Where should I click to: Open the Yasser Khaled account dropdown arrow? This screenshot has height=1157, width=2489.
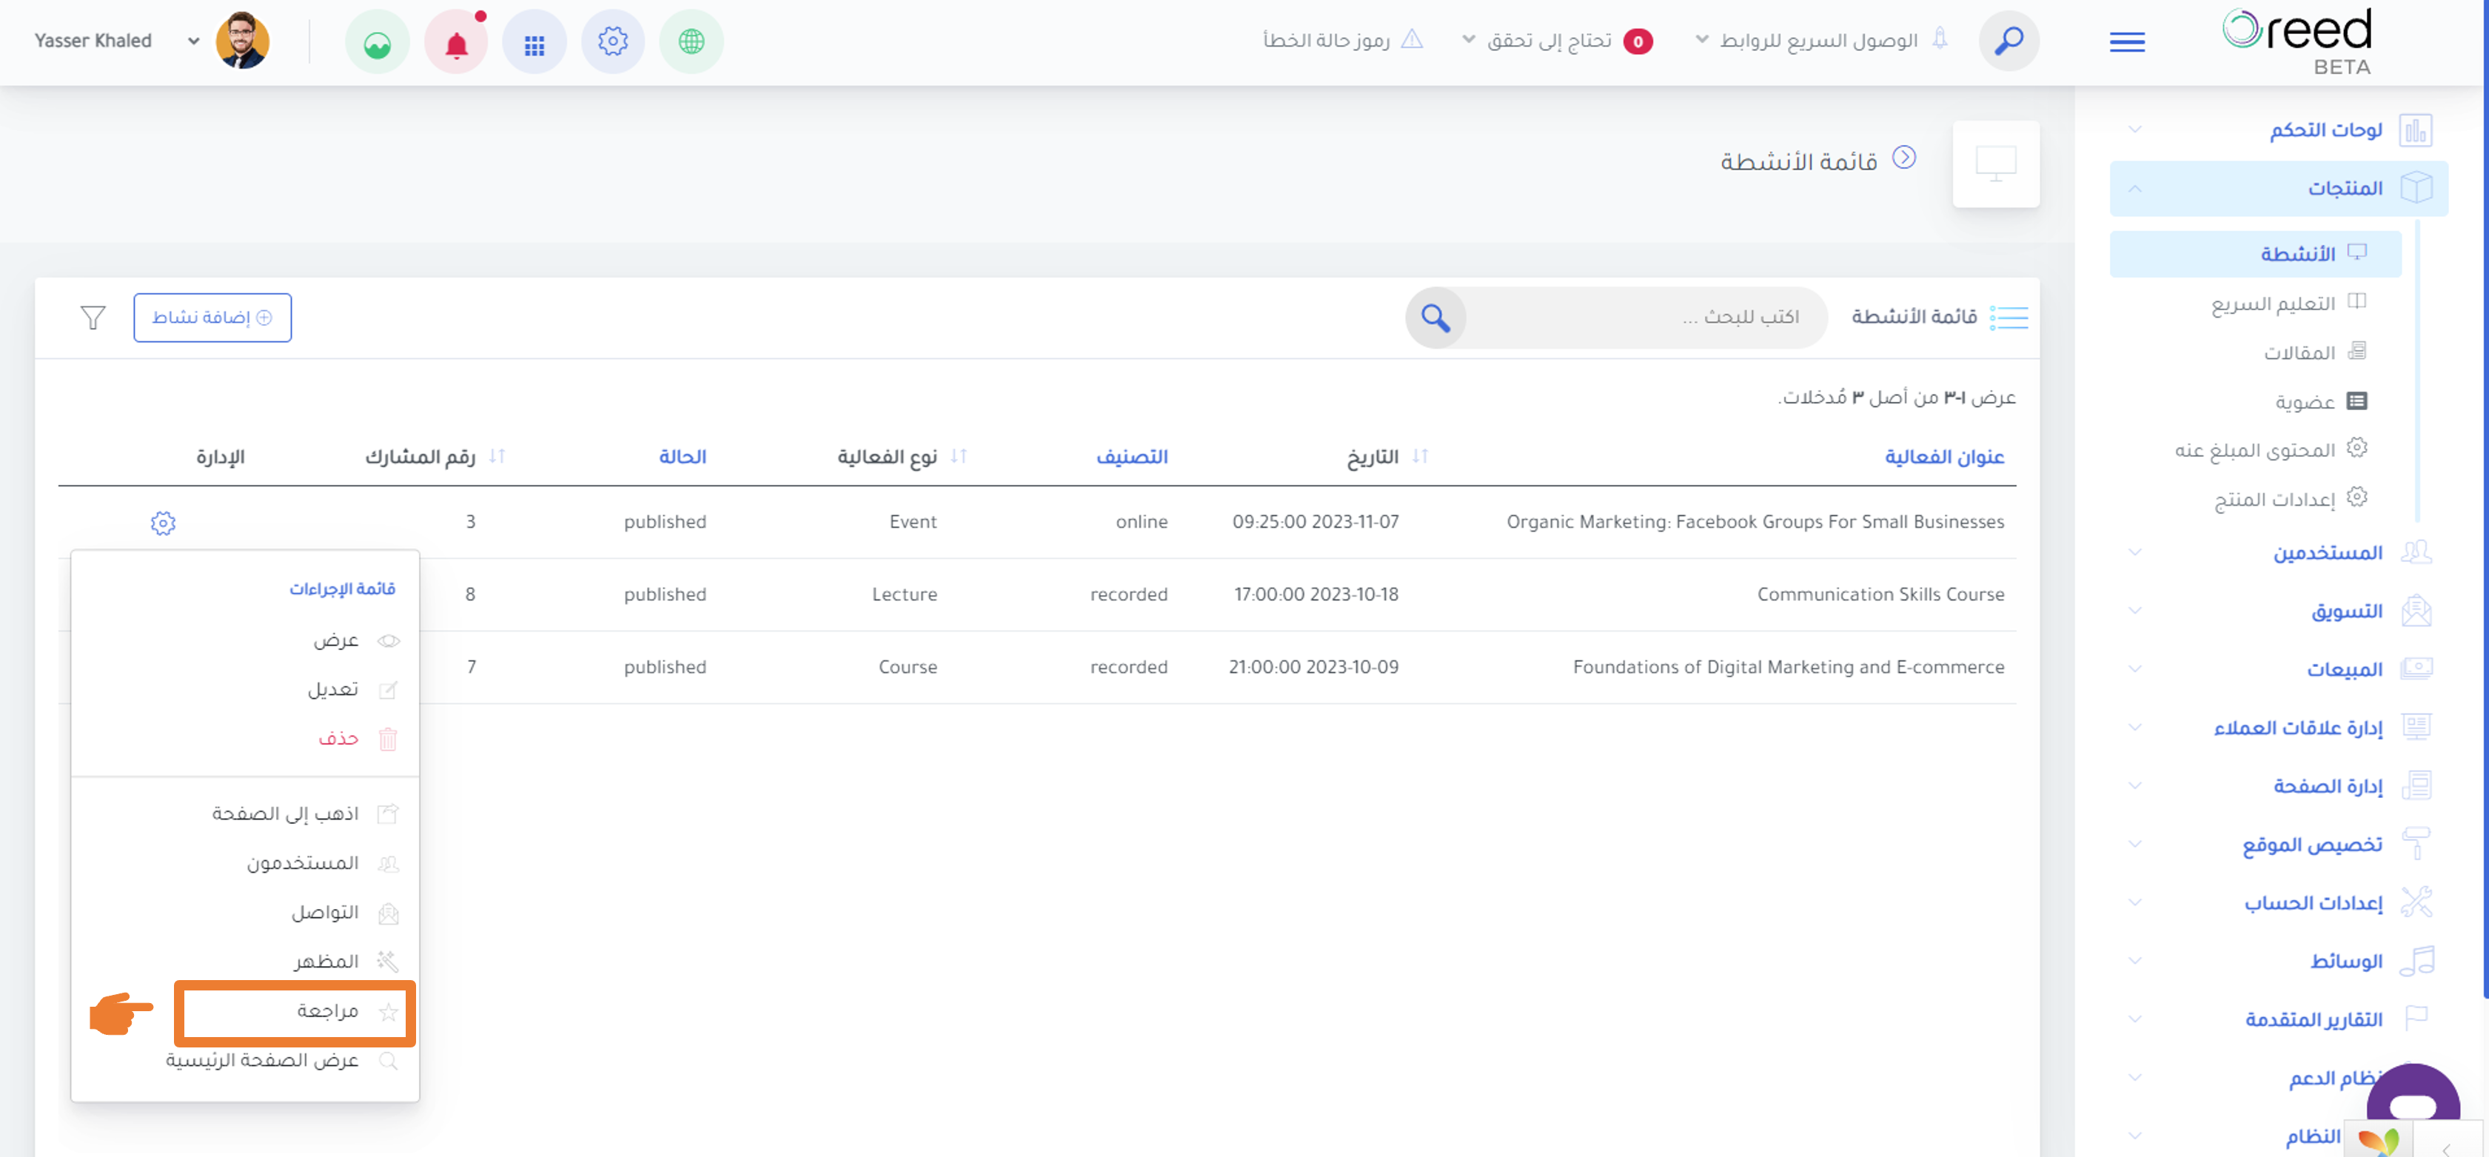(x=193, y=41)
